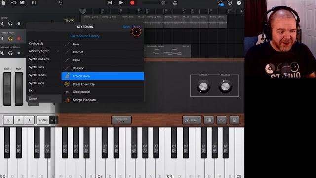The image size is (316, 178).
Task: Go to beginning of song
Action: pyautogui.click(x=110, y=3)
